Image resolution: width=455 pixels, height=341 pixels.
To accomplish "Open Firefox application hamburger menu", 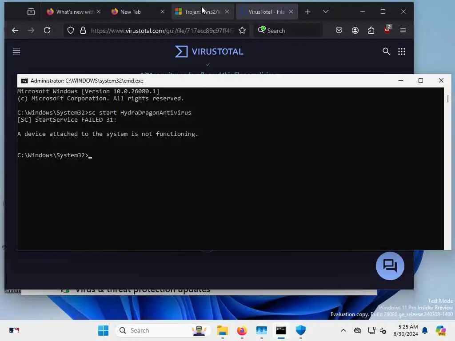I will [403, 30].
